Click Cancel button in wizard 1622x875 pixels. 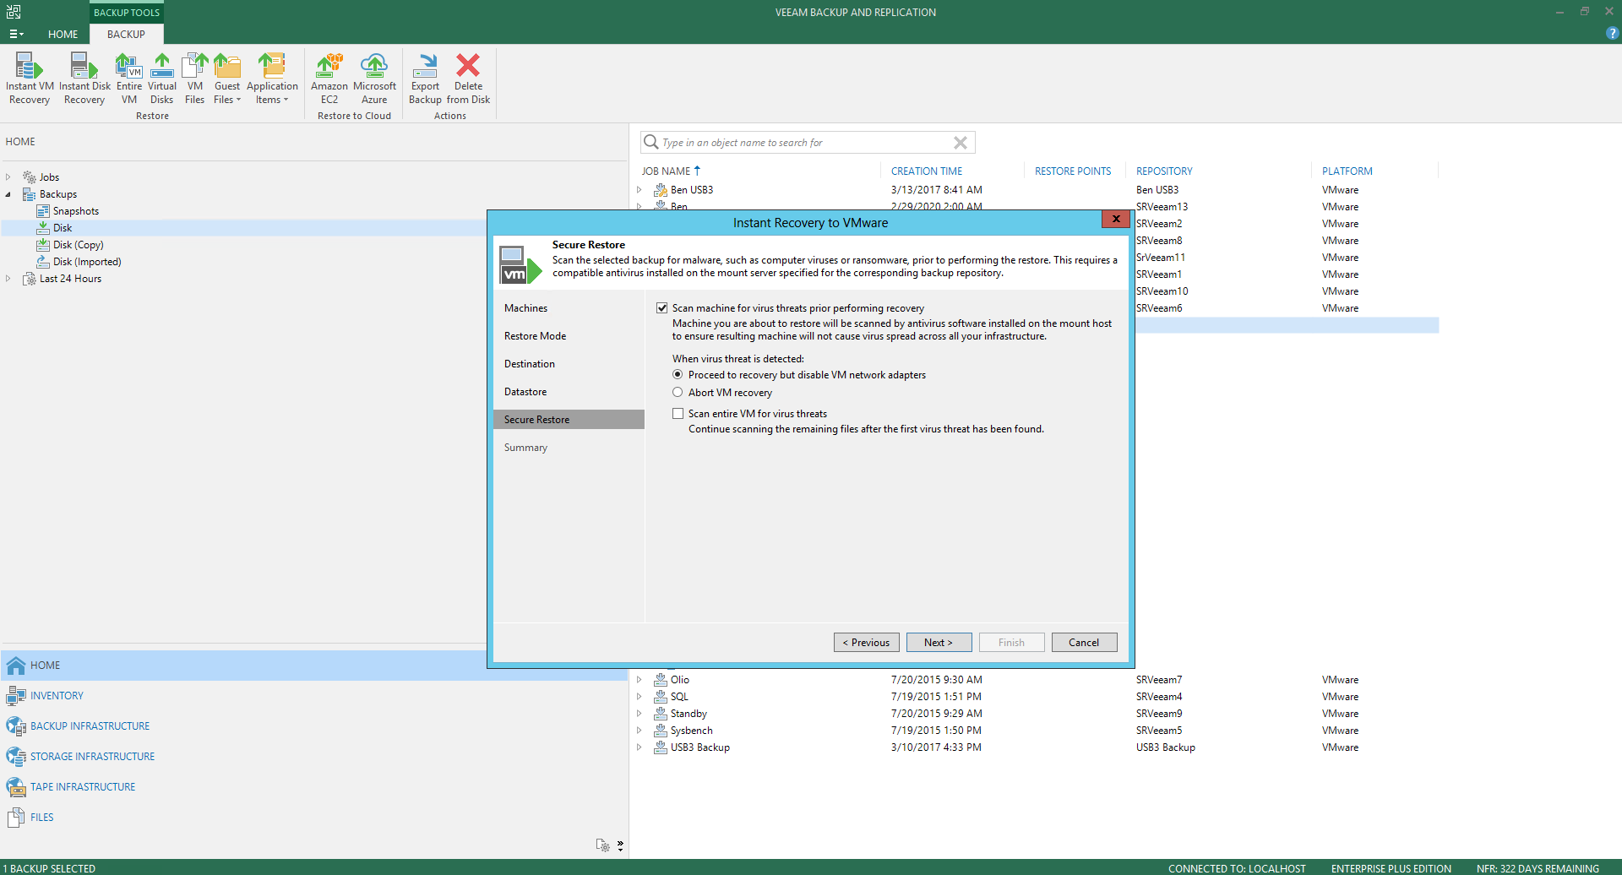click(x=1084, y=643)
